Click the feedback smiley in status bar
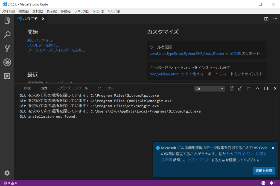This screenshot has width=280, height=186. pos(263,183)
